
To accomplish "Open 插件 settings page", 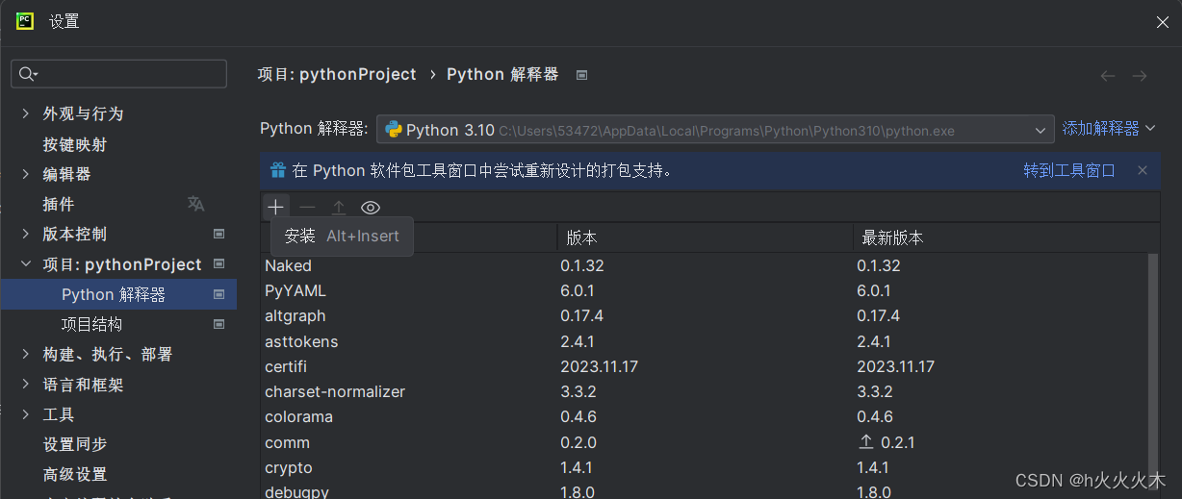I will pos(58,204).
